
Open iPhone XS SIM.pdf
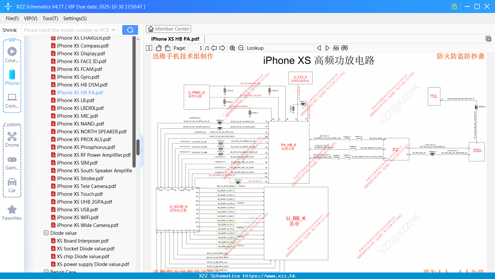point(77,163)
